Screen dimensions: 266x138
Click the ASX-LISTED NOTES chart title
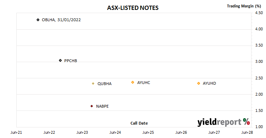[133, 8]
